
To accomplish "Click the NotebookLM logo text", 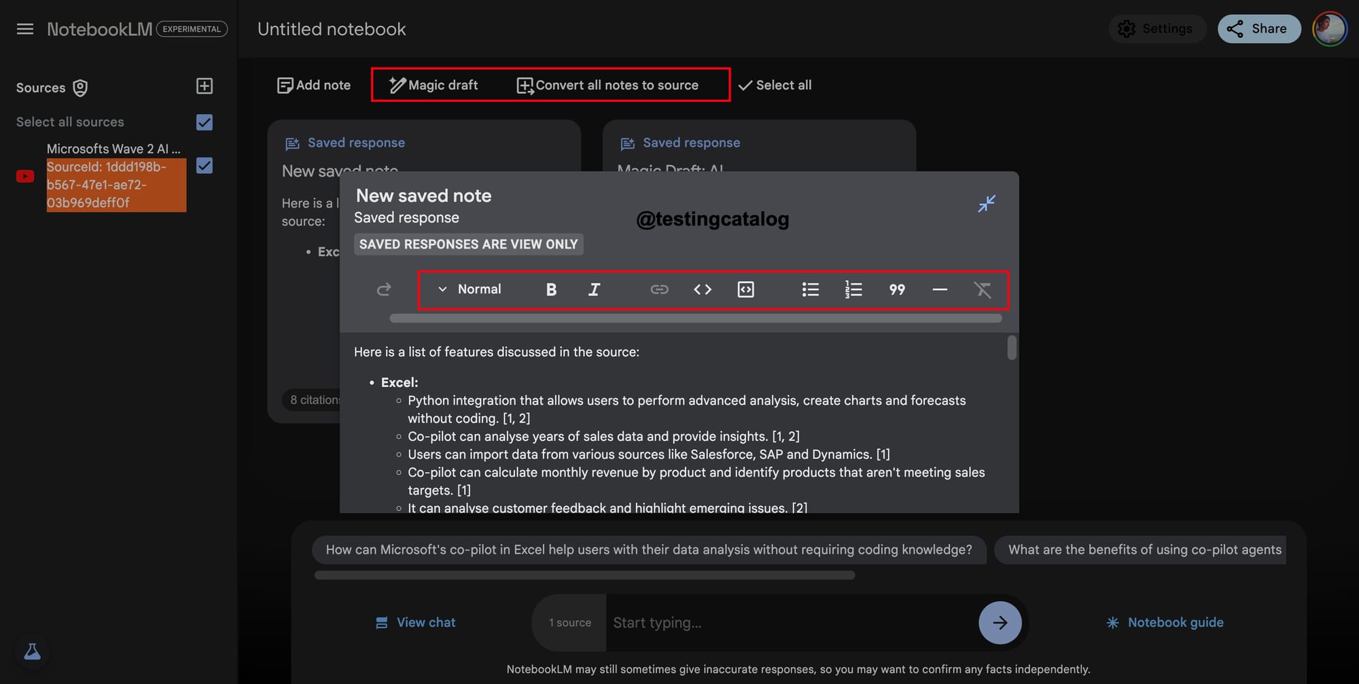I will (99, 29).
